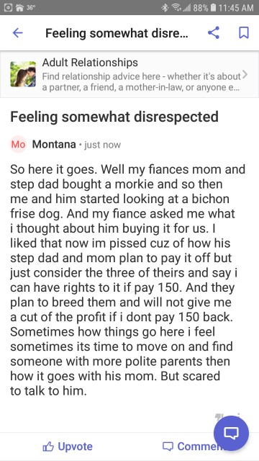This screenshot has height=461, width=259.
Task: Tap the battery indicator in status bar
Action: pyautogui.click(x=214, y=8)
